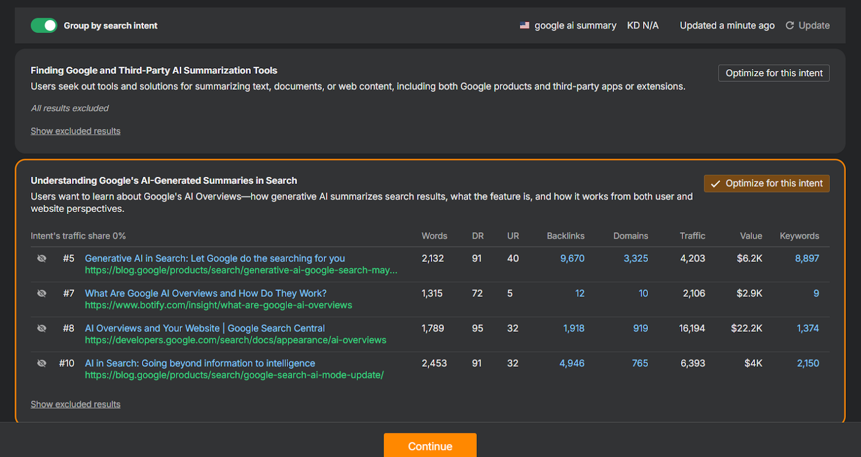Click domains value 3,325
Viewport: 861px width, 457px height.
coord(636,259)
